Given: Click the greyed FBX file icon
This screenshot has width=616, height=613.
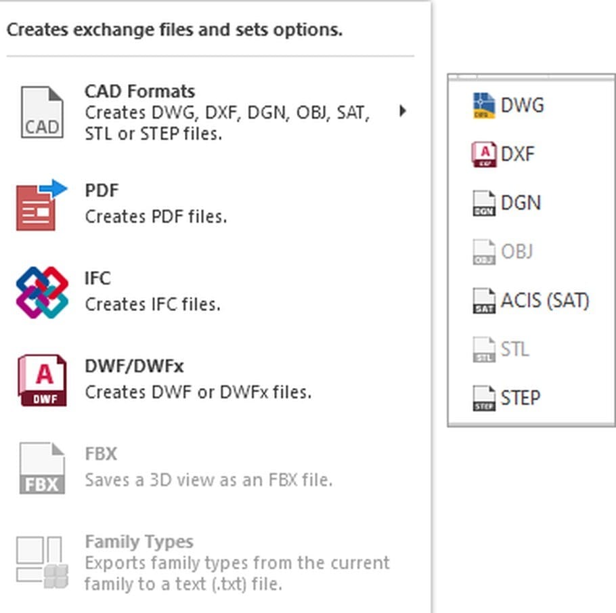Looking at the screenshot, I should (x=42, y=468).
